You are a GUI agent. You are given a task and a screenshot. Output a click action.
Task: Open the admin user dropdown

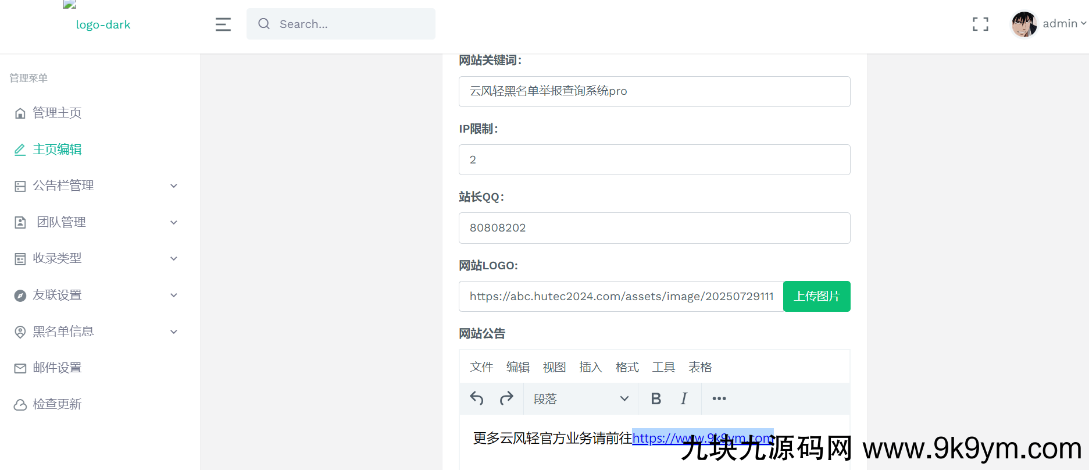1063,24
